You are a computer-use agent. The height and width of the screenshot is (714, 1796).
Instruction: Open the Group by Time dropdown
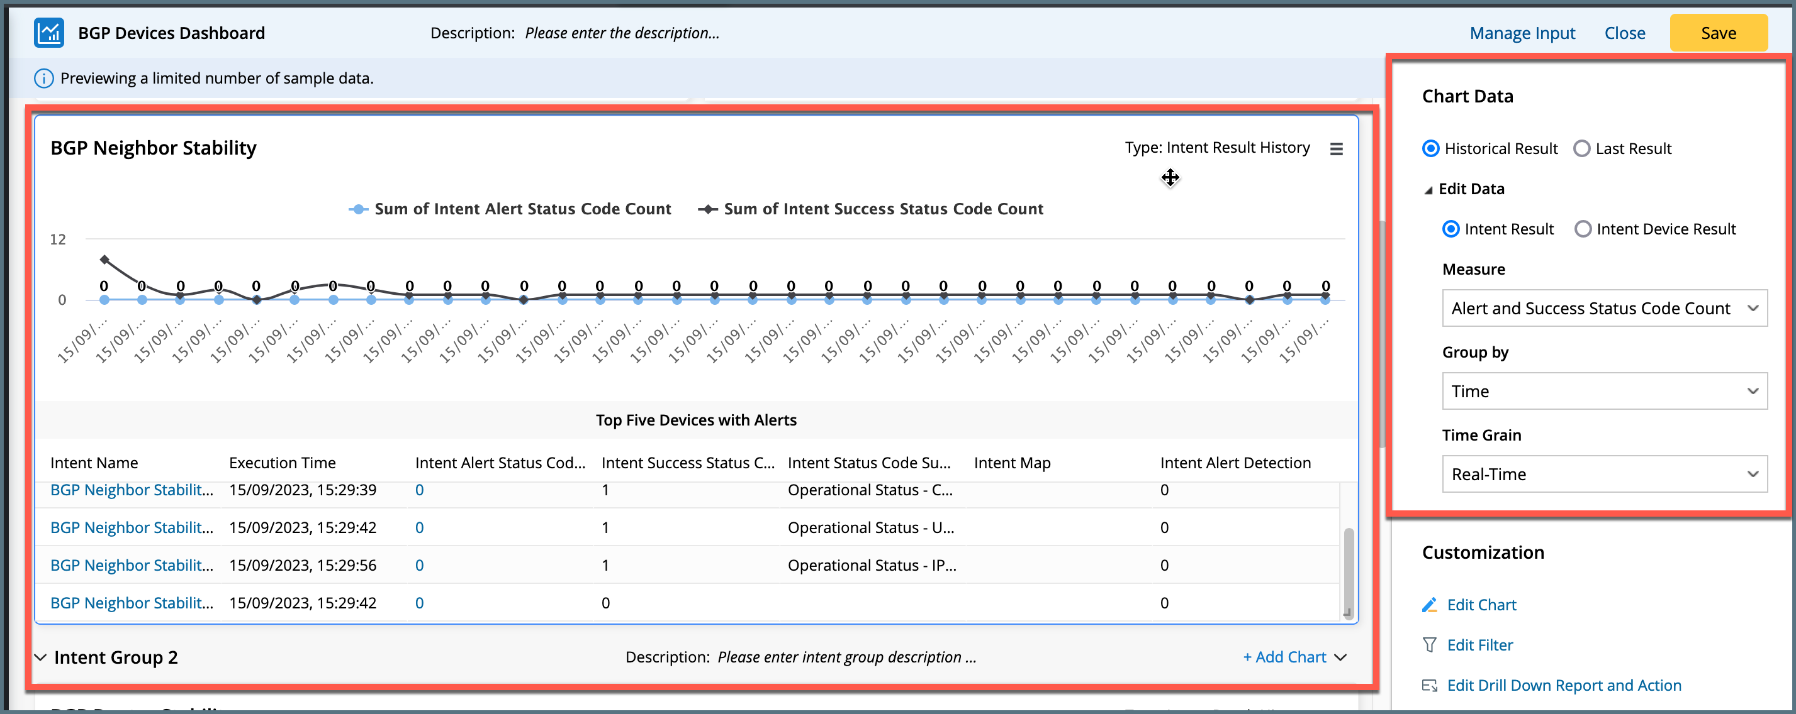click(1603, 392)
